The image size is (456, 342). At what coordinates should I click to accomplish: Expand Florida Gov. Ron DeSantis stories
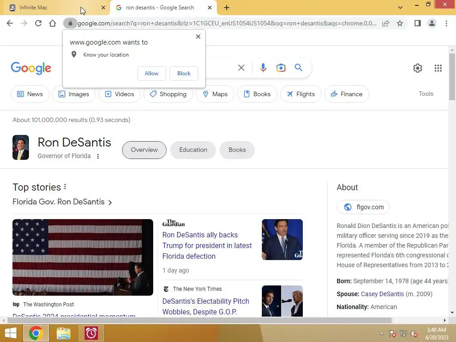(62, 202)
